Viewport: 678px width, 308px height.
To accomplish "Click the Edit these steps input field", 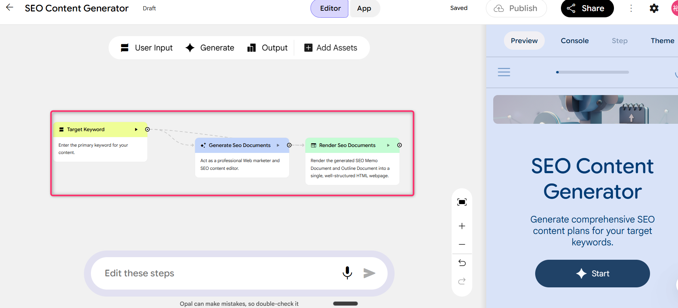I will [x=217, y=273].
